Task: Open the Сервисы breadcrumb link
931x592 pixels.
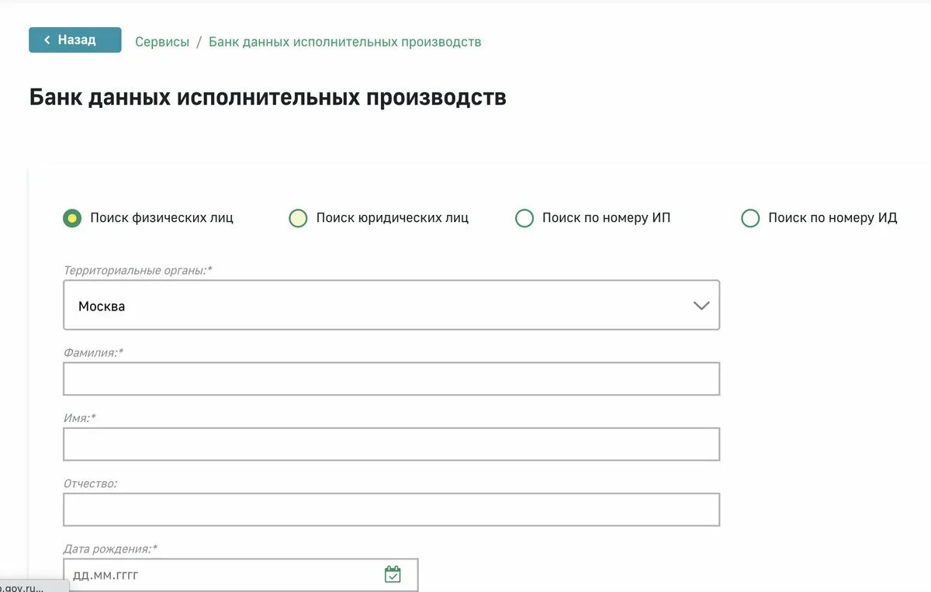Action: point(162,42)
